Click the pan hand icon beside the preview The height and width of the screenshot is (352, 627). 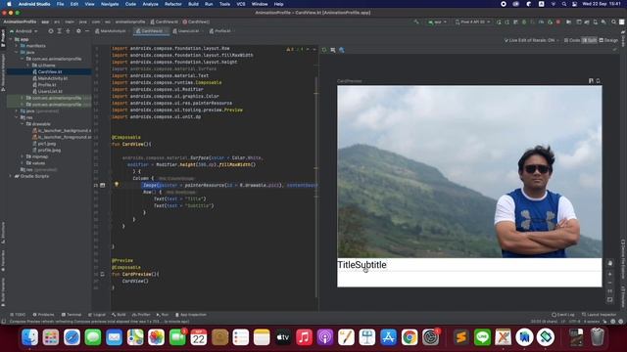[x=609, y=263]
